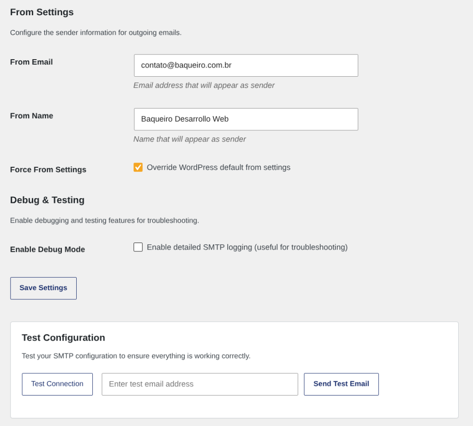This screenshot has width=473, height=426.
Task: Click the Save Settings button
Action: click(x=43, y=288)
